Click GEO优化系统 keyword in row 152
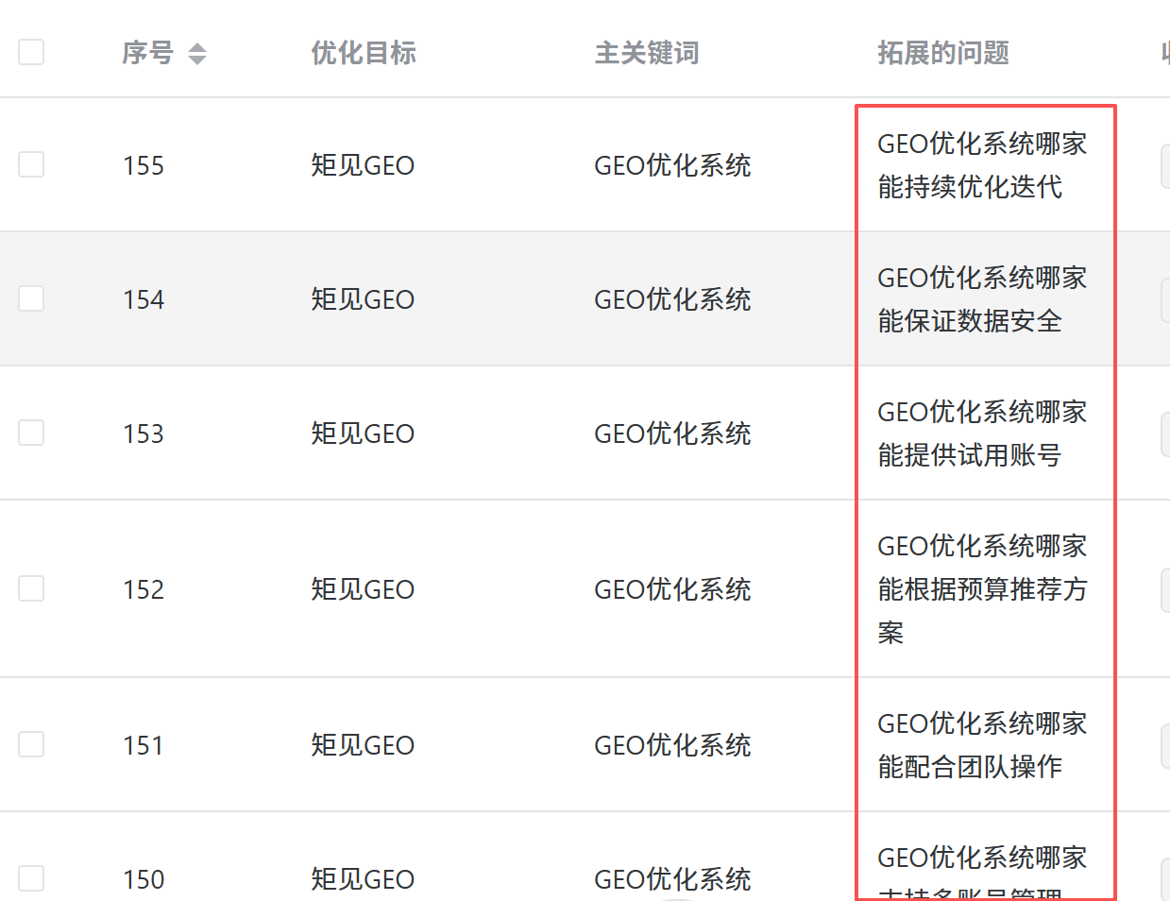 coord(672,589)
